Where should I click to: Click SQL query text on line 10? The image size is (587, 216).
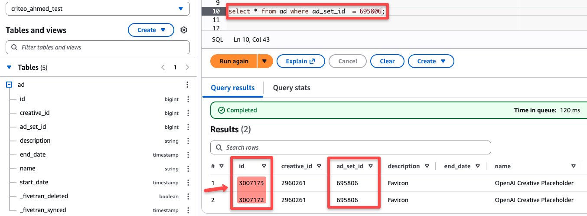[307, 11]
